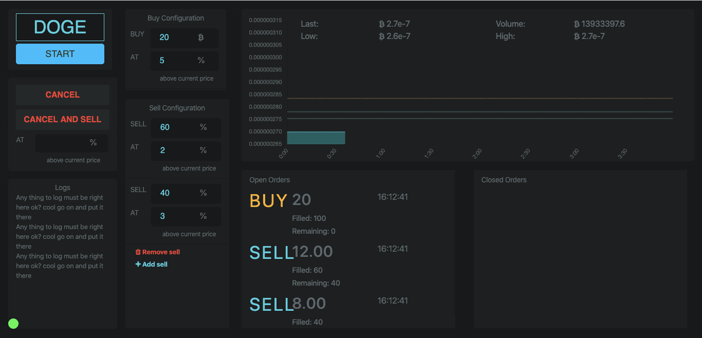Image resolution: width=702 pixels, height=338 pixels.
Task: Click the BUY amount field showing 20
Action: point(184,37)
